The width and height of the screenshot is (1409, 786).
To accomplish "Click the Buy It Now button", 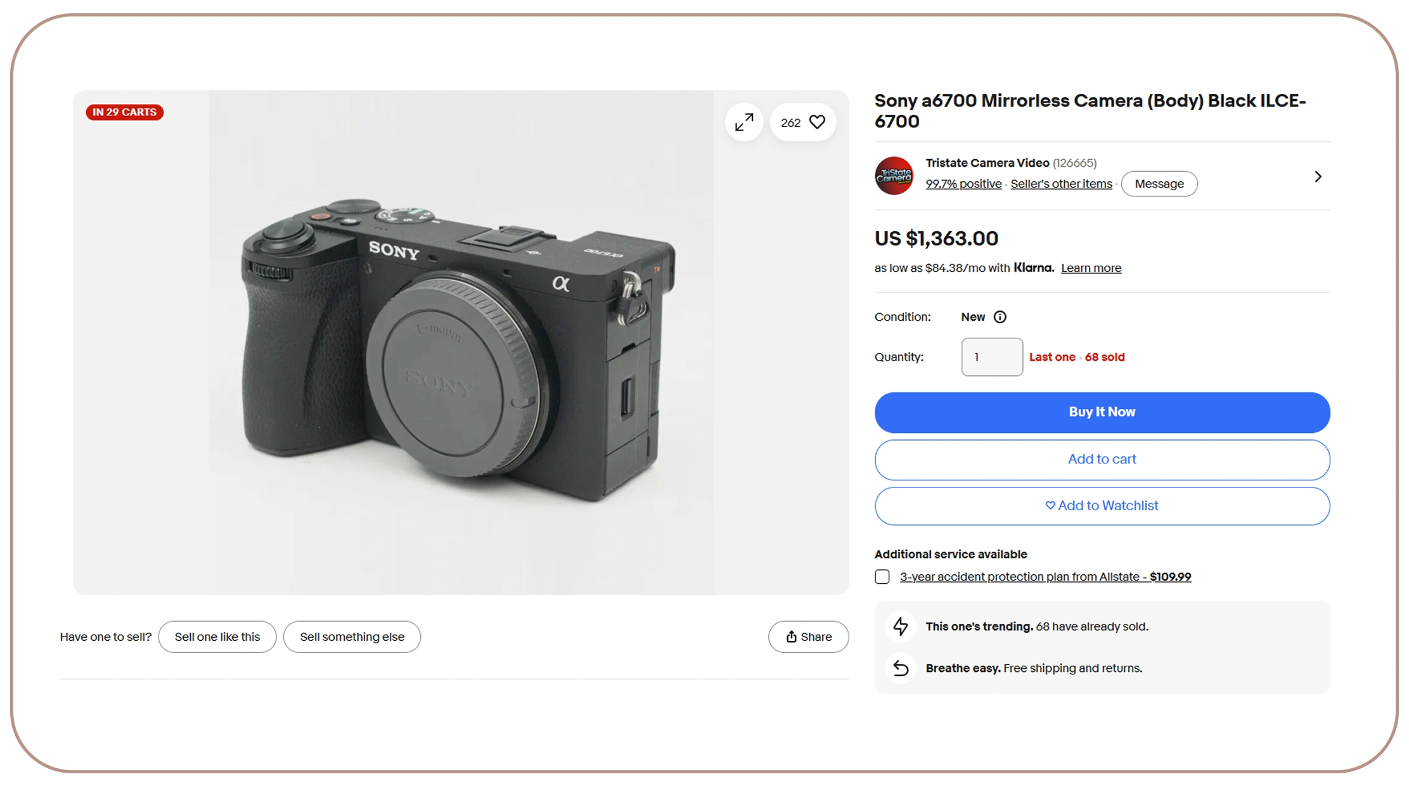I will [1102, 412].
